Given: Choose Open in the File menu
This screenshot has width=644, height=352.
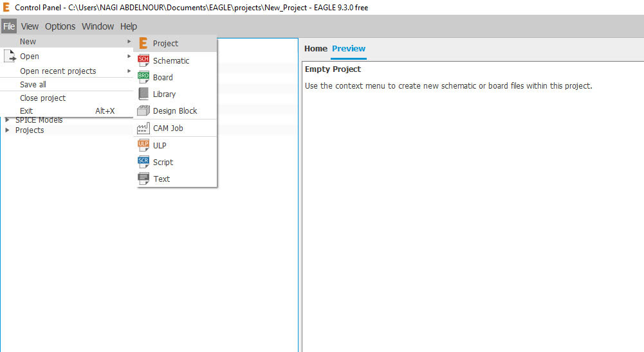Looking at the screenshot, I should tap(67, 57).
